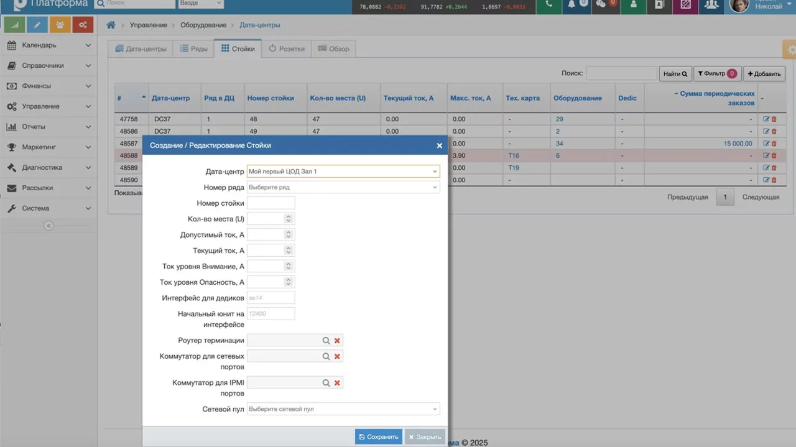Screen dimensions: 796x447
Task: Switch to the Ряды tab
Action: pyautogui.click(x=193, y=48)
